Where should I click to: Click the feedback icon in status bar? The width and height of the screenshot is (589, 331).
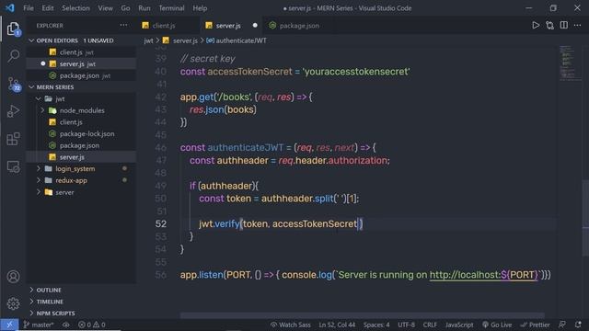tap(562, 325)
